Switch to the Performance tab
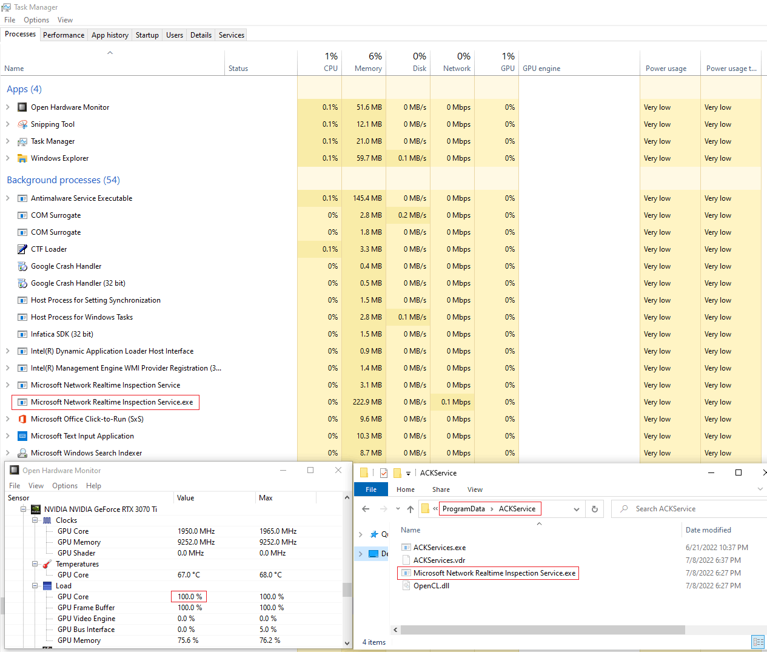The width and height of the screenshot is (767, 652). (64, 35)
